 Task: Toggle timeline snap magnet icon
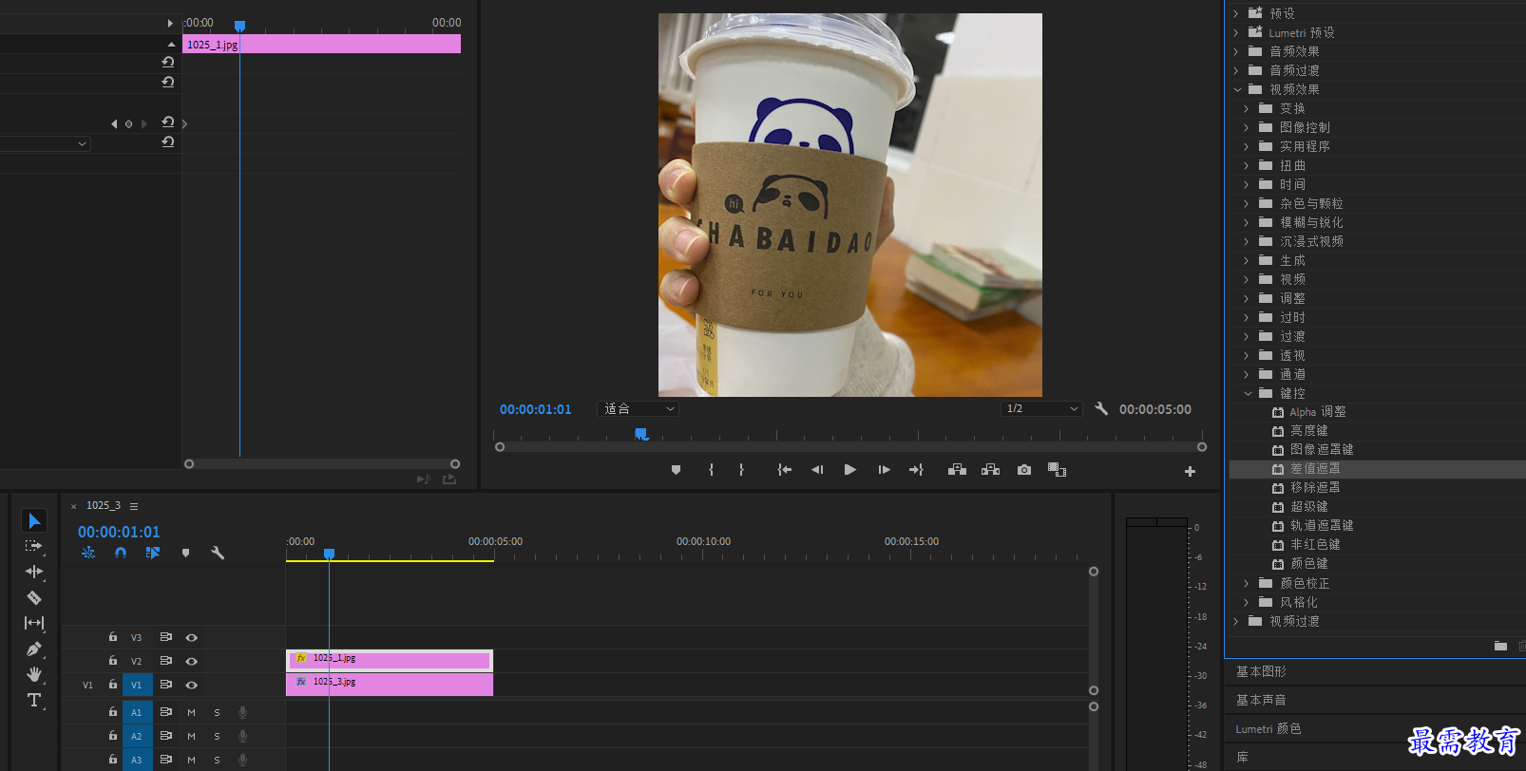click(x=121, y=553)
